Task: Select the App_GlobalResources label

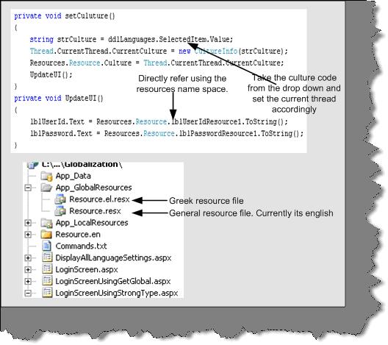Action: click(93, 188)
